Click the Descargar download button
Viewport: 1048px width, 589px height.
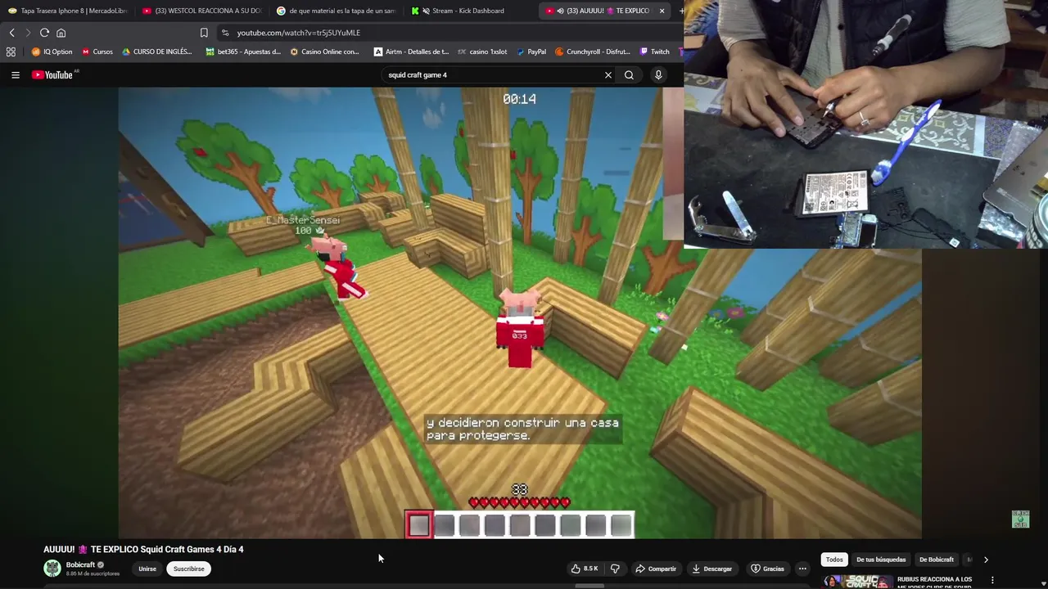[711, 569]
